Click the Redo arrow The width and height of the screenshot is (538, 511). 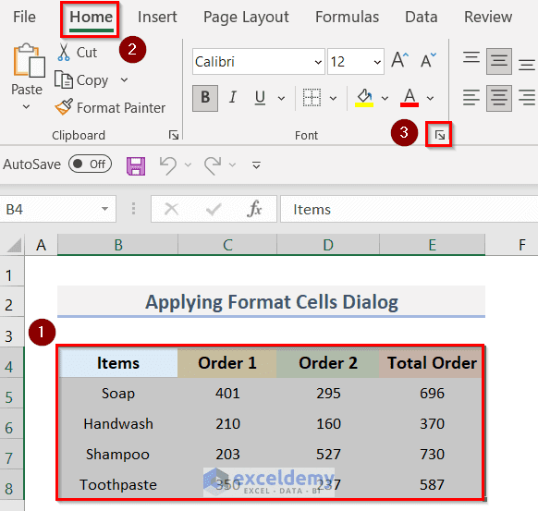point(213,165)
